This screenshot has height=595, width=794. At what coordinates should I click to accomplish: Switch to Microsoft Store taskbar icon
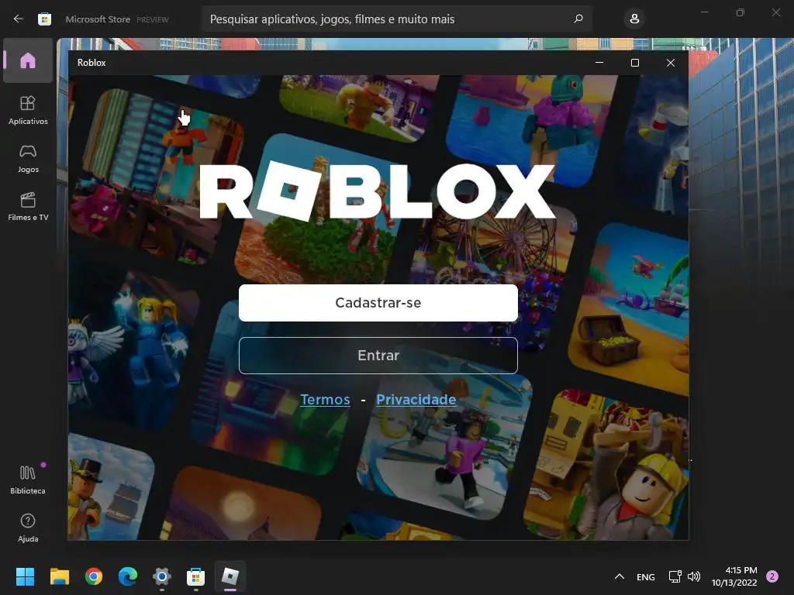coord(195,576)
